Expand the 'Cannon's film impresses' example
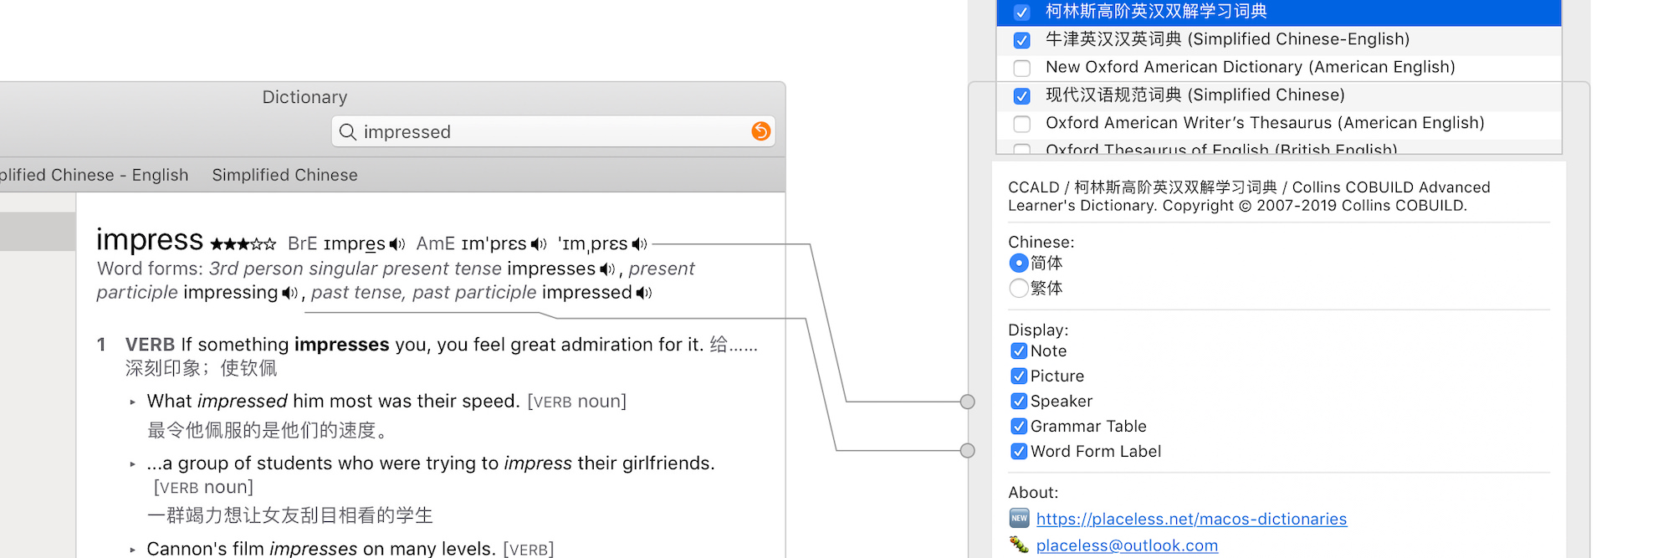Viewport: 1673px width, 558px height. pyautogui.click(x=132, y=550)
